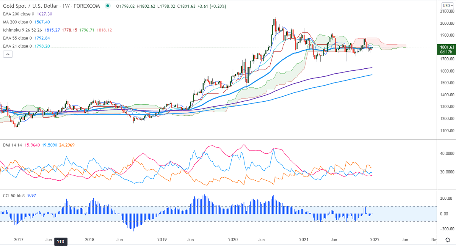This screenshot has height=246, width=456.
Task: Open the chart settings gear icon
Action: click(448, 240)
